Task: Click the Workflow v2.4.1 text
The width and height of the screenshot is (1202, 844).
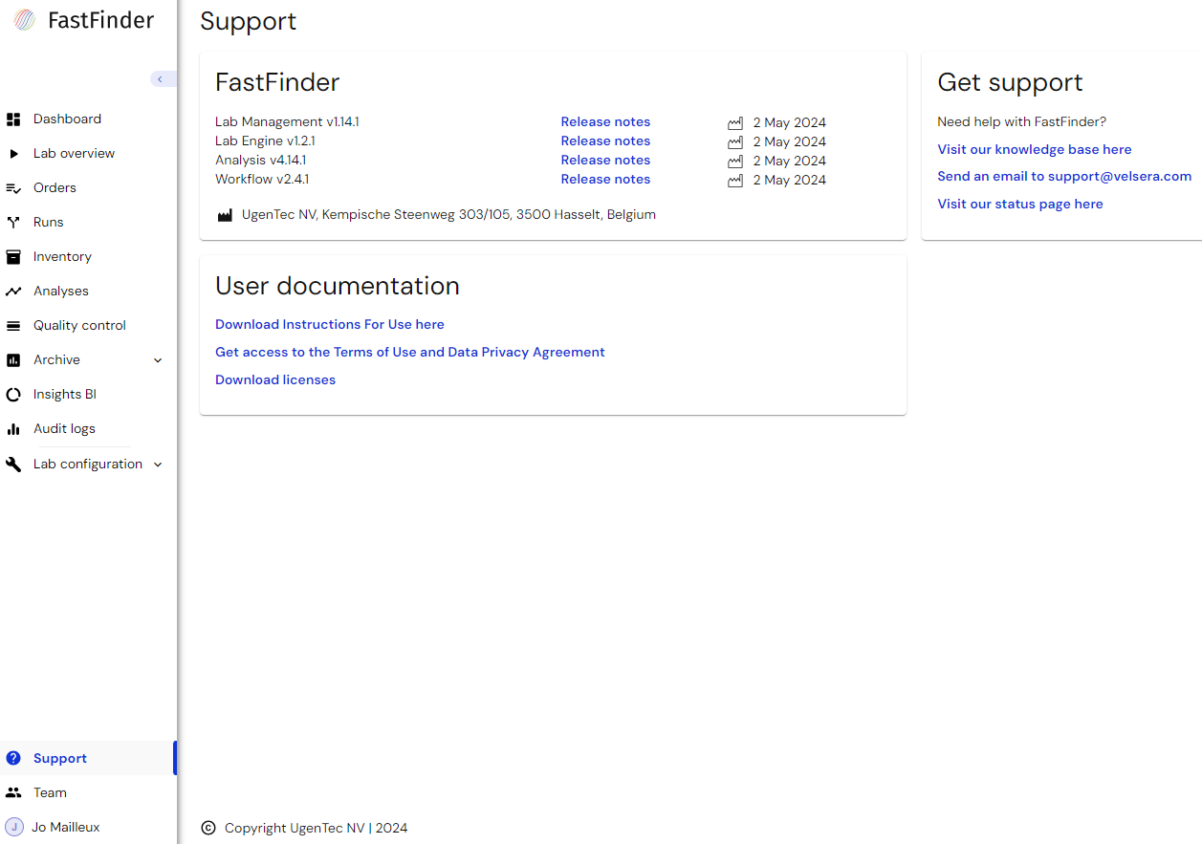Action: coord(262,179)
